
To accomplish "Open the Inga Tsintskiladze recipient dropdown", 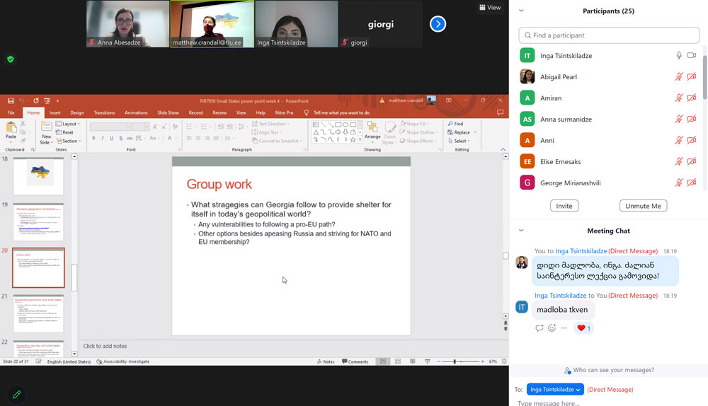I will [x=555, y=389].
